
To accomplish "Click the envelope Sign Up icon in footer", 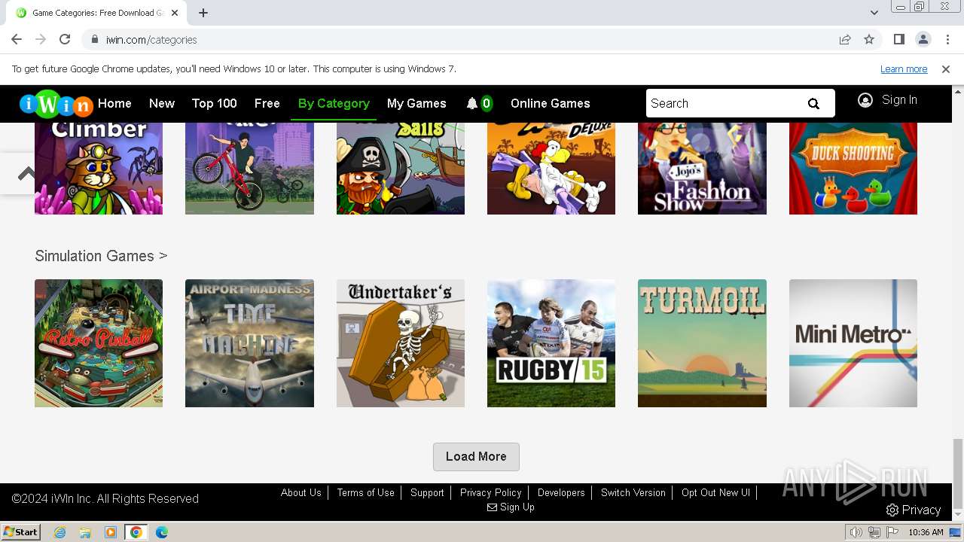I will pos(492,507).
